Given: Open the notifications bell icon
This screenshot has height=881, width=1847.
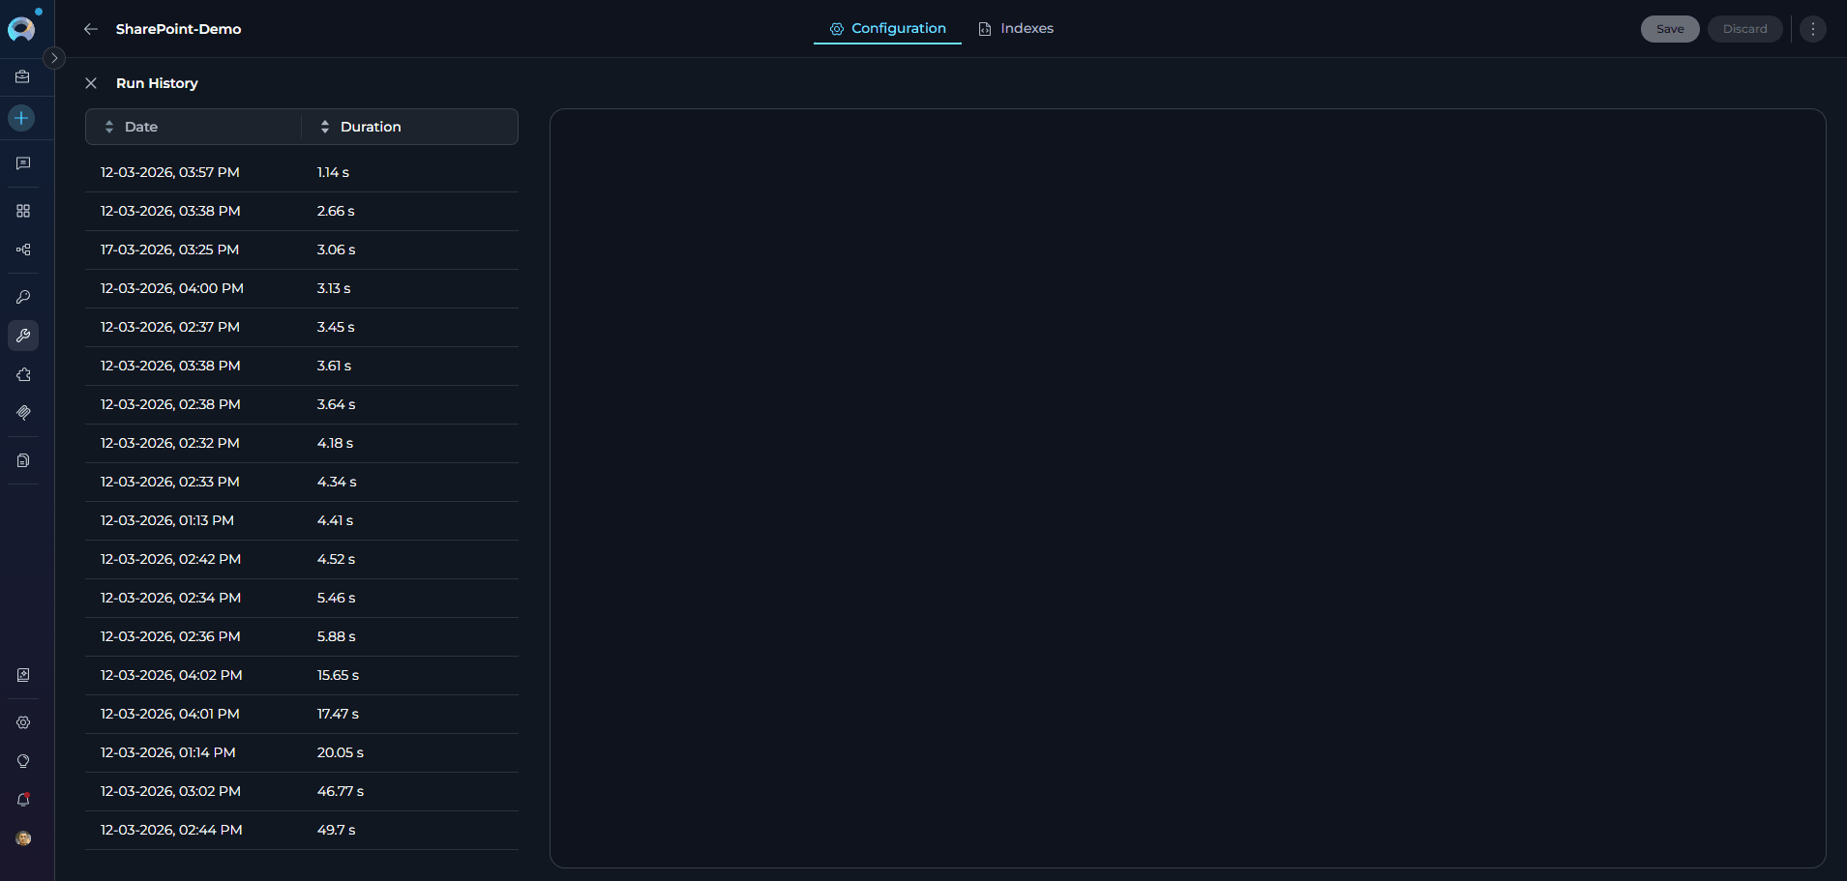Looking at the screenshot, I should pos(23,800).
